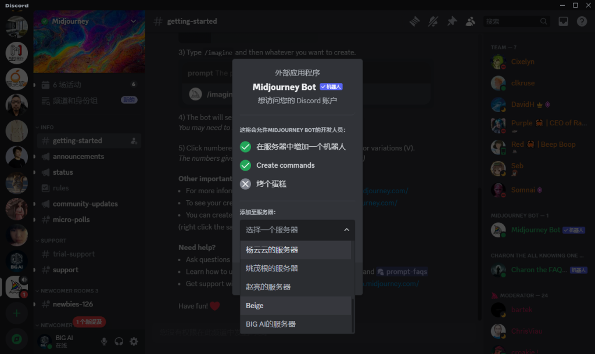Open the 6 events calendar item
The width and height of the screenshot is (595, 354).
(89, 85)
